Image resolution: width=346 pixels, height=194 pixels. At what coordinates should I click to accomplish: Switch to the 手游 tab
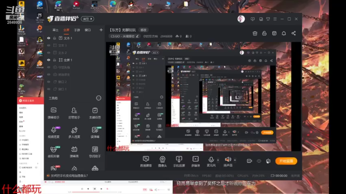click(x=77, y=30)
